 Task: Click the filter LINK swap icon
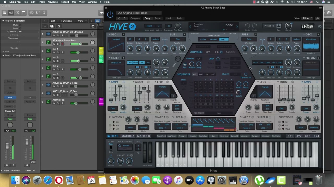pos(178,59)
